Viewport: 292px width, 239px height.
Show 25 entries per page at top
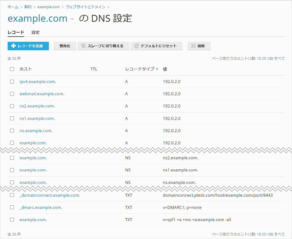coord(264,58)
